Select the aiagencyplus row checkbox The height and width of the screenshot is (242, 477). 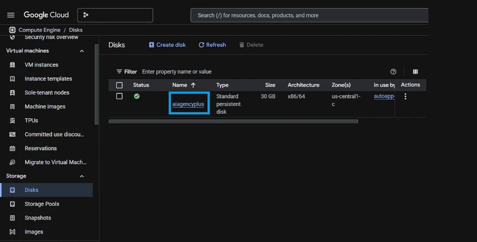[x=119, y=96]
